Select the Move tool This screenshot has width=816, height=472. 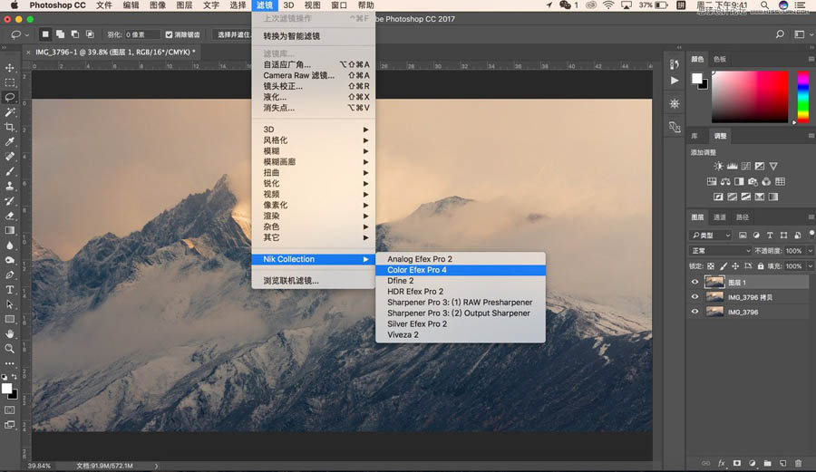pos(10,68)
